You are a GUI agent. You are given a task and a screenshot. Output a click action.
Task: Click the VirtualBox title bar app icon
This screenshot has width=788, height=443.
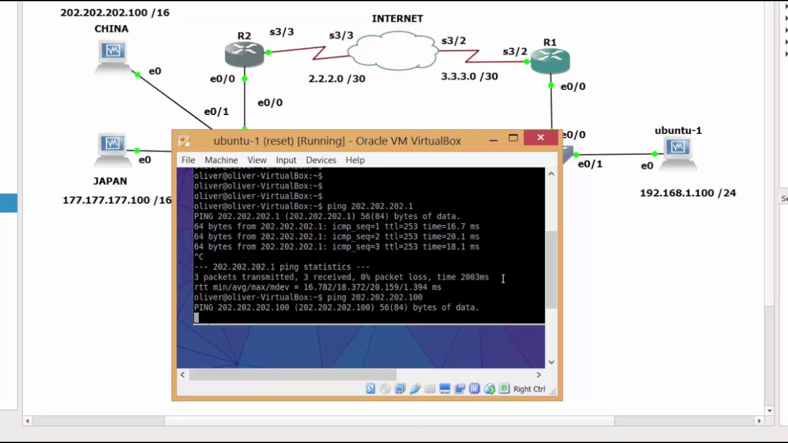[184, 141]
